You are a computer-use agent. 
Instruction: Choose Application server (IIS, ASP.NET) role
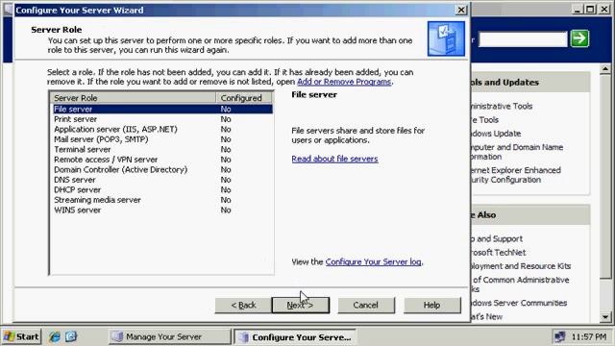[x=162, y=130]
